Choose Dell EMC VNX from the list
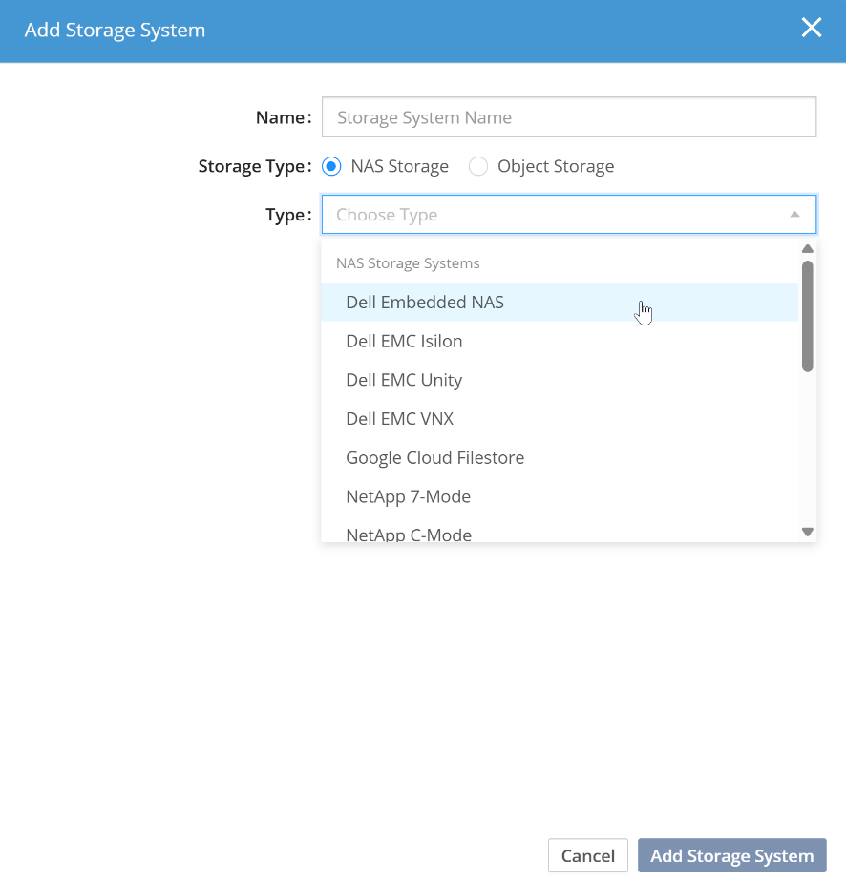The width and height of the screenshot is (846, 881). 560,419
